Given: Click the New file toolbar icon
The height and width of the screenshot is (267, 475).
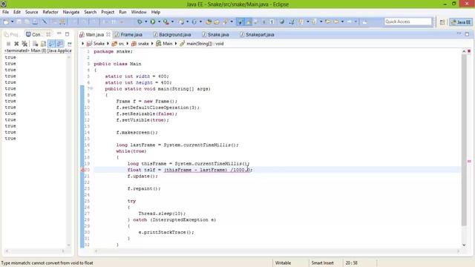Looking at the screenshot, I should (6, 22).
